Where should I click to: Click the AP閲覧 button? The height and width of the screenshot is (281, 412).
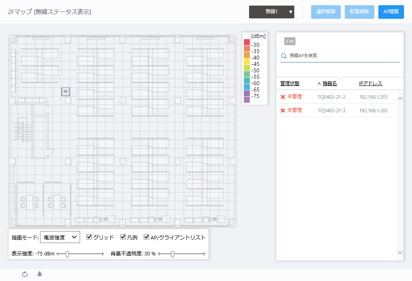(391, 12)
